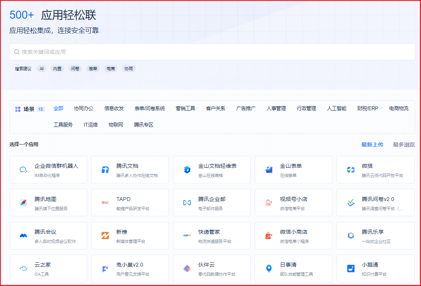Viewport: 421px width, 286px height.
Task: Click the 日事清 app icon
Action: tap(269, 268)
